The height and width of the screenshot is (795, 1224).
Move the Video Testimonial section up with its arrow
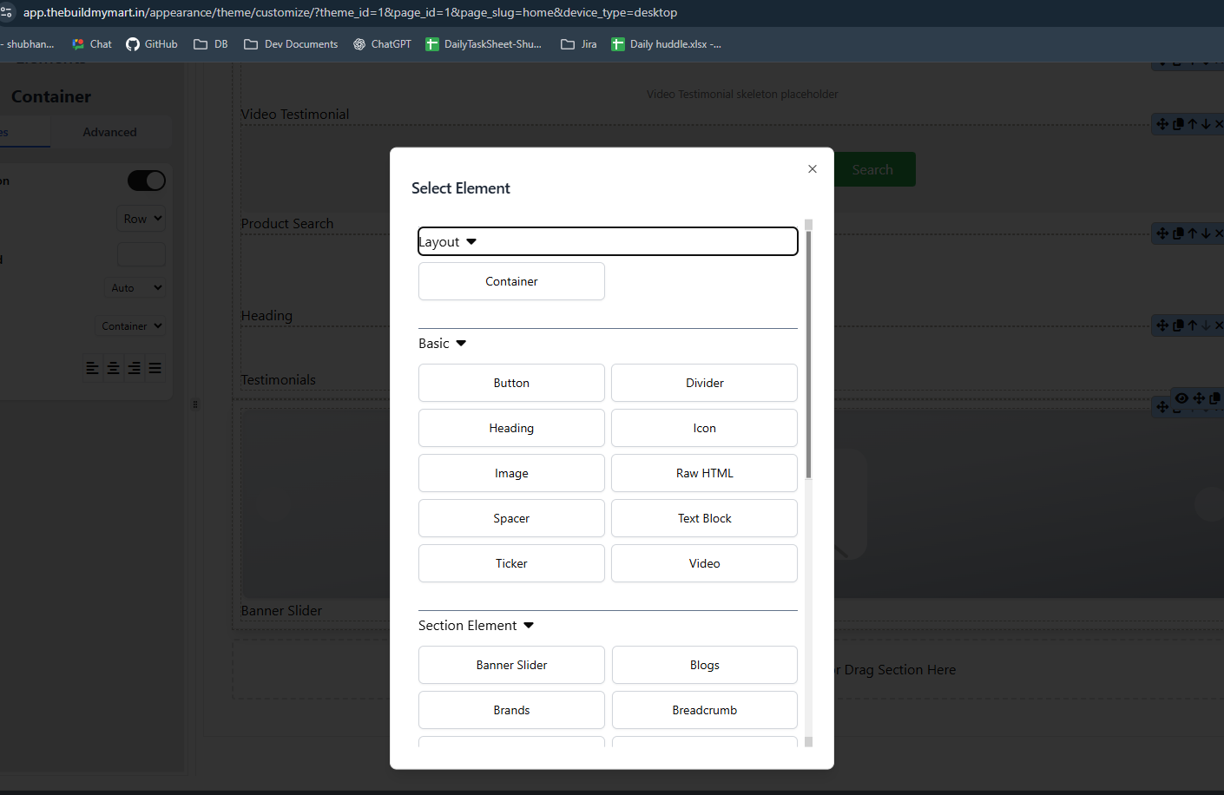1193,124
